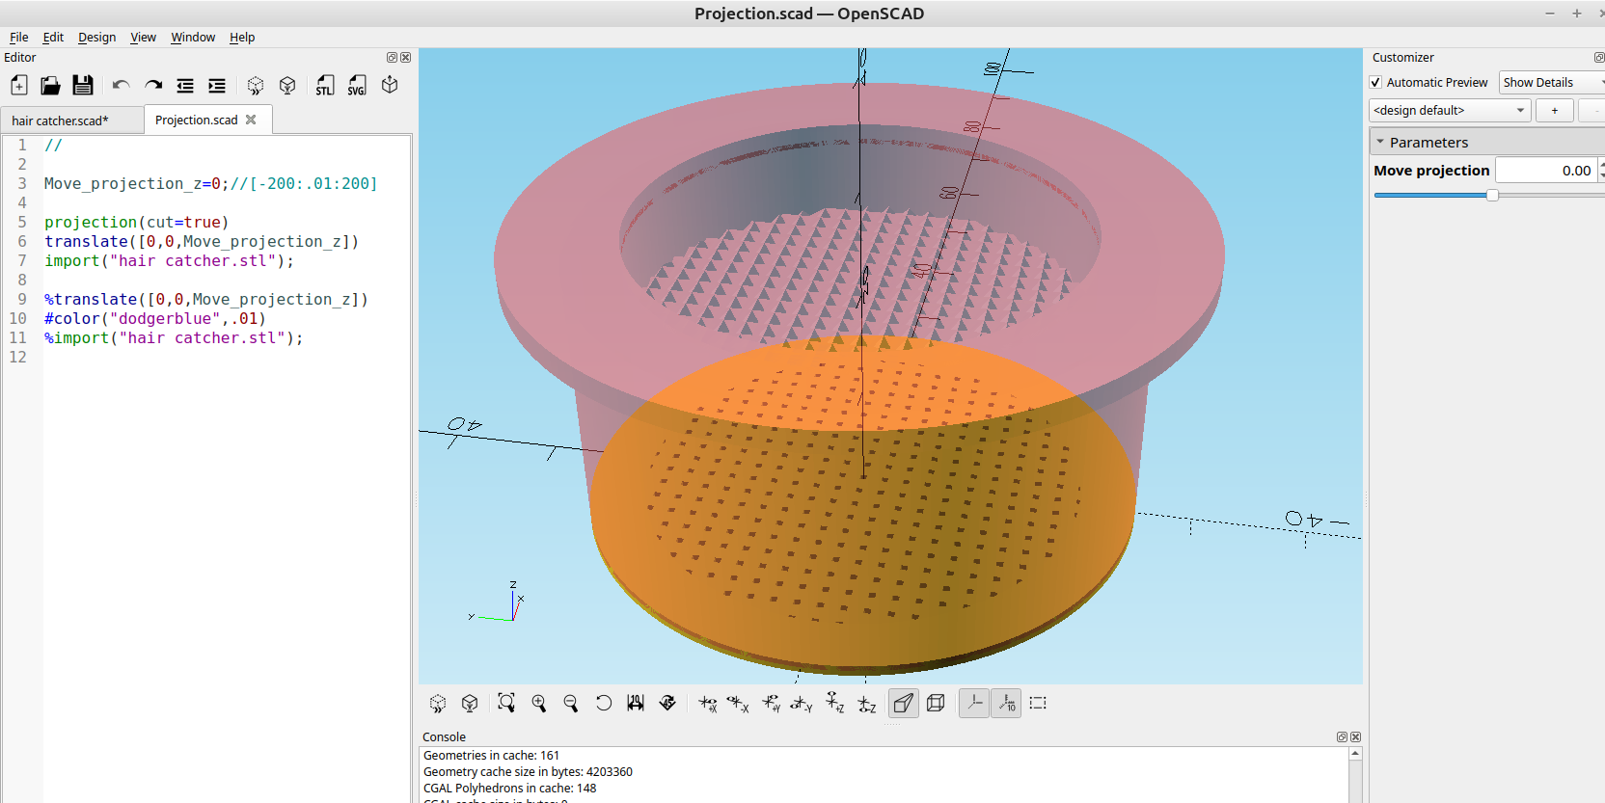Click the Save file floppy icon

point(83,86)
